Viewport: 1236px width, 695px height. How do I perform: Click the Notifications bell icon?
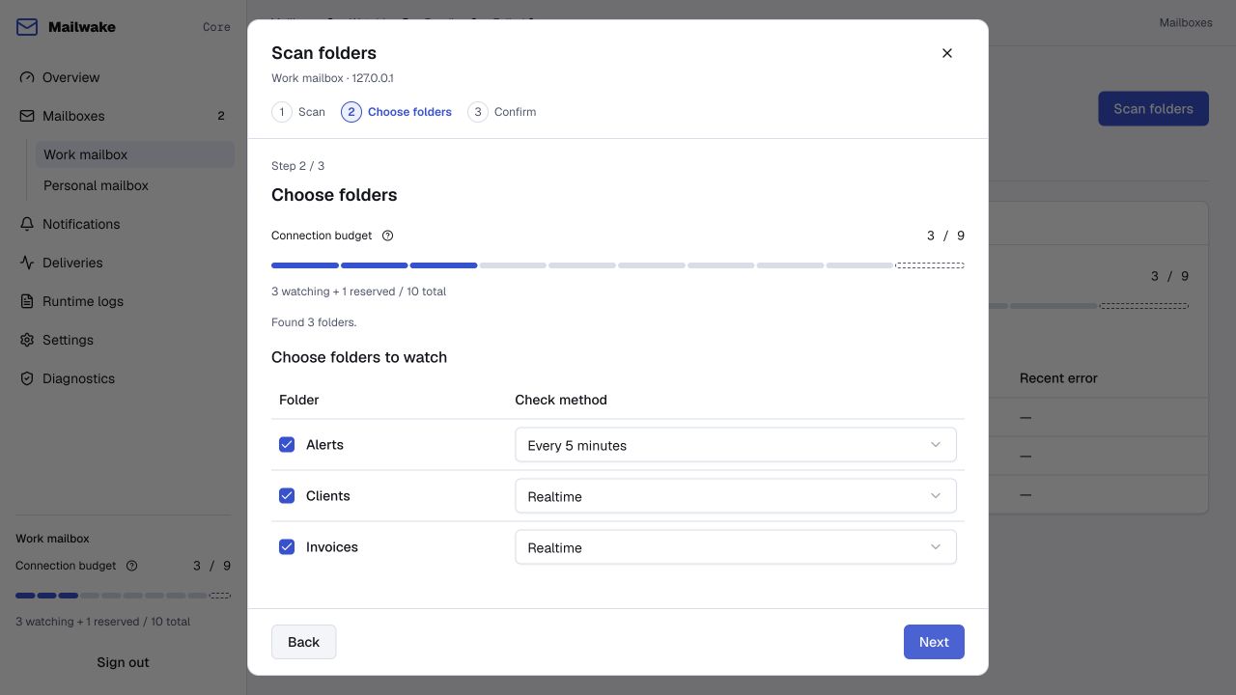pos(27,224)
